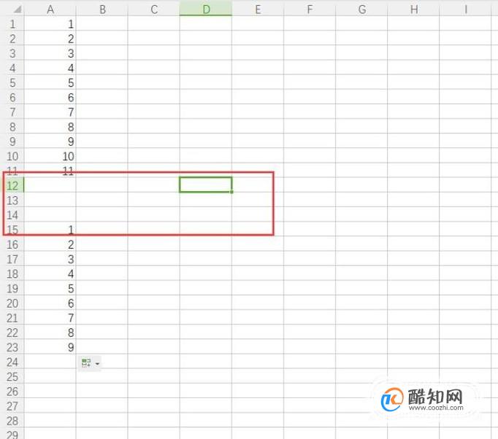Select row 2 header
Image resolution: width=498 pixels, height=439 pixels.
point(12,39)
